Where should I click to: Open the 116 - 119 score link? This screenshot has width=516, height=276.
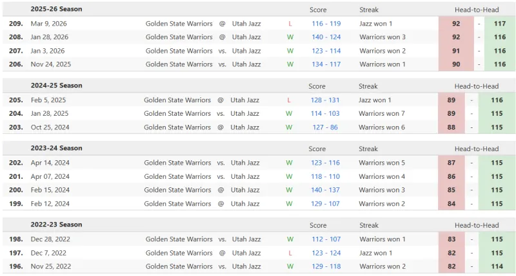(326, 24)
